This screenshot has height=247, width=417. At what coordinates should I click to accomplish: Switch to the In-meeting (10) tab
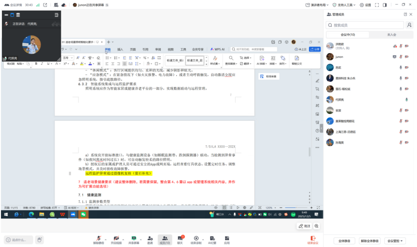tap(348, 35)
